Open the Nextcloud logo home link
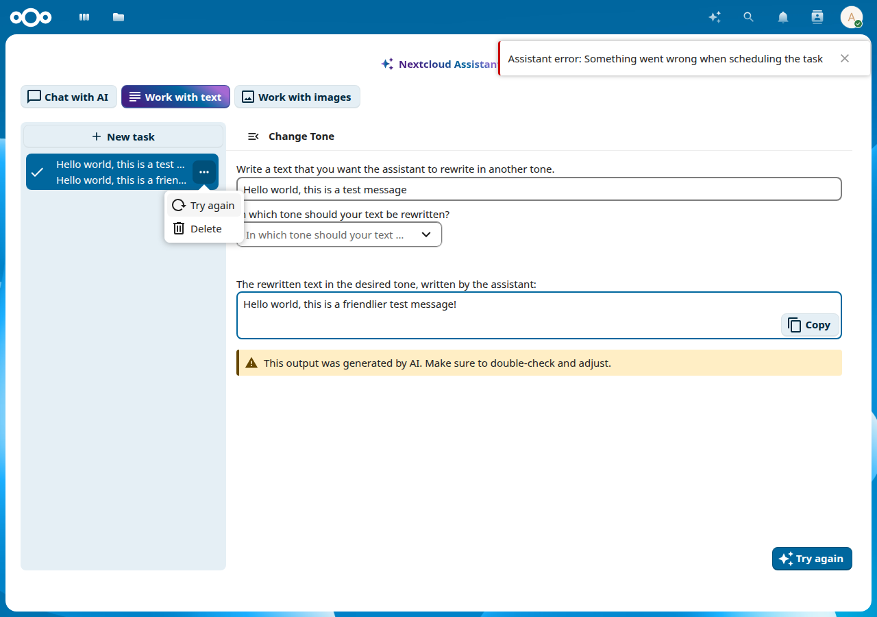This screenshot has width=877, height=617. 31,17
